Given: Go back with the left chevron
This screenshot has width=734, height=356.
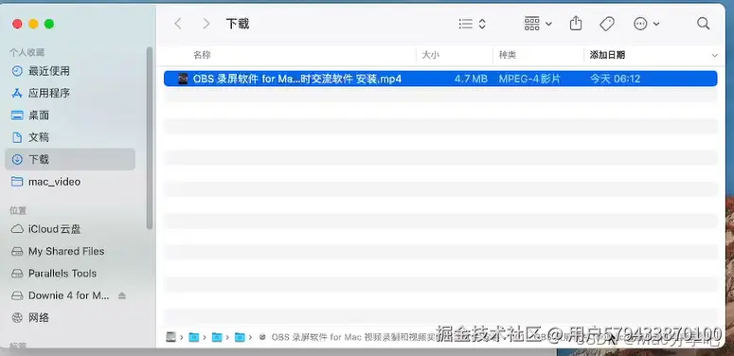Looking at the screenshot, I should coord(177,24).
